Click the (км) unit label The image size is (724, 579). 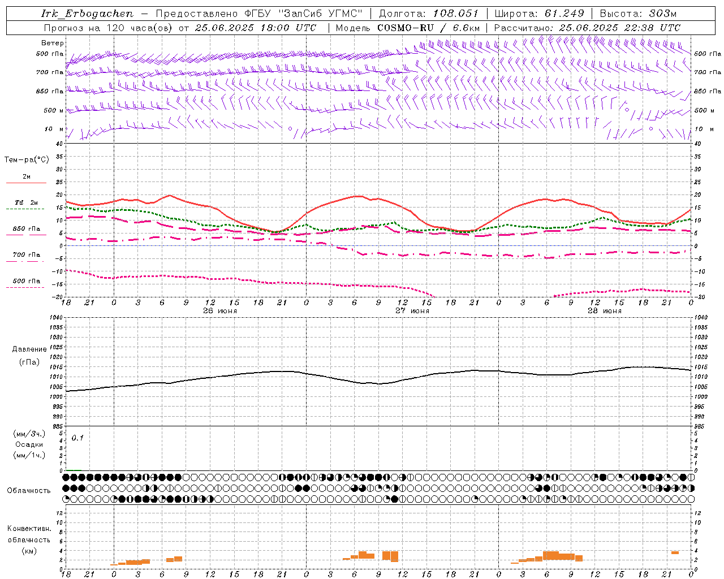pyautogui.click(x=29, y=551)
